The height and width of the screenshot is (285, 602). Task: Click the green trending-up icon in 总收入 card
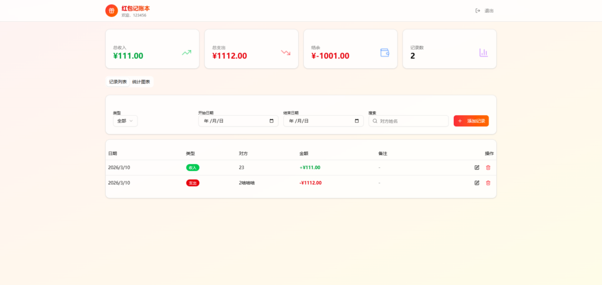(186, 53)
